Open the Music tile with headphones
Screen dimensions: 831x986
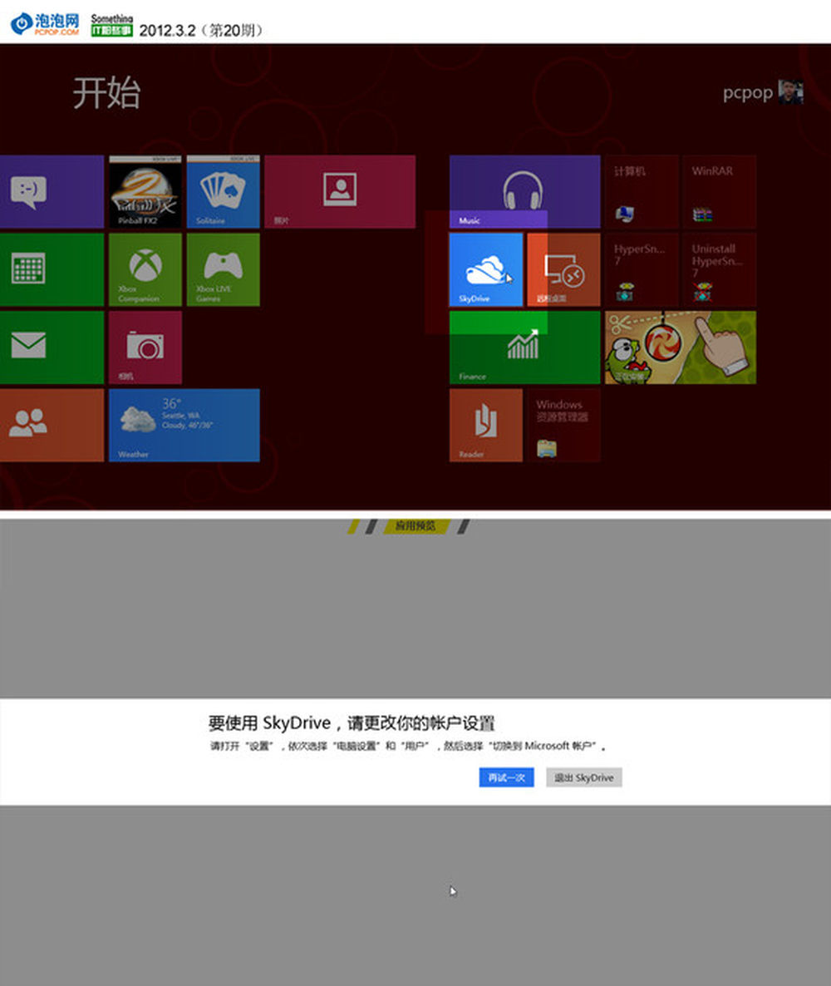tap(525, 192)
